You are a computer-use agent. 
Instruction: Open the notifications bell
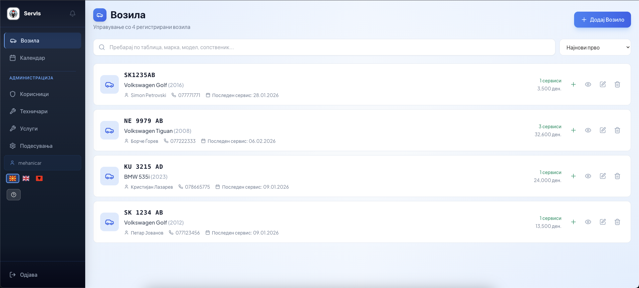(73, 14)
